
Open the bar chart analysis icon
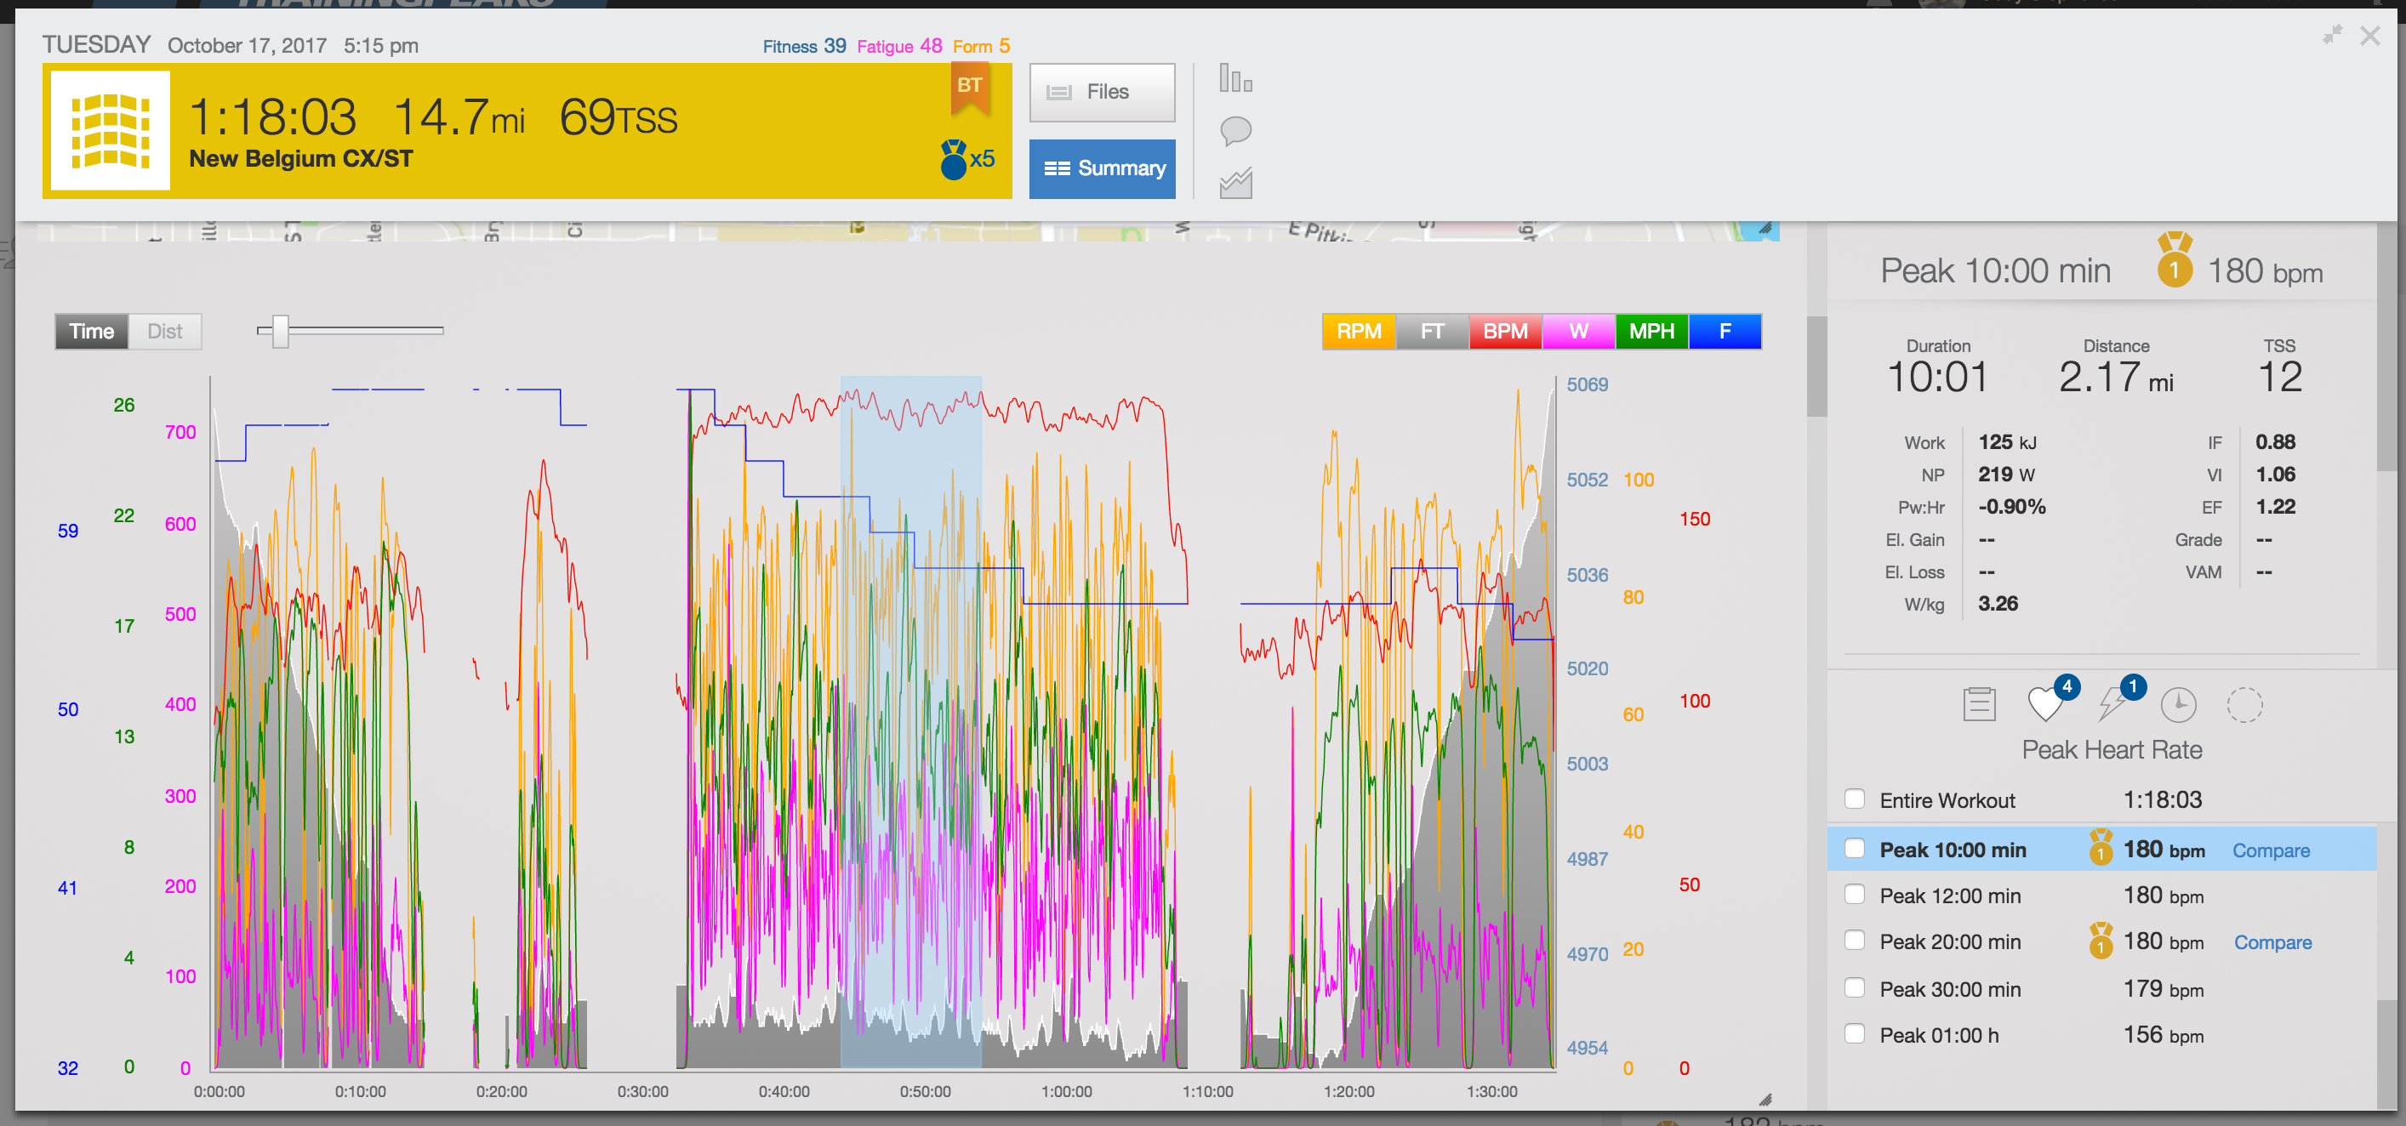tap(1234, 78)
